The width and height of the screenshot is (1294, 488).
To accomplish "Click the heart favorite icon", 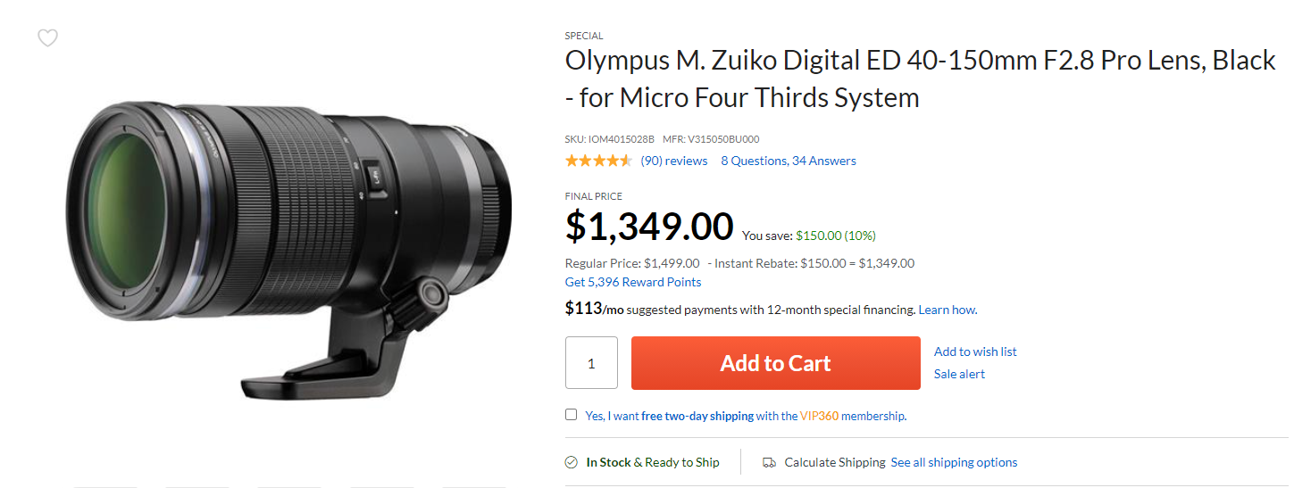I will [47, 37].
